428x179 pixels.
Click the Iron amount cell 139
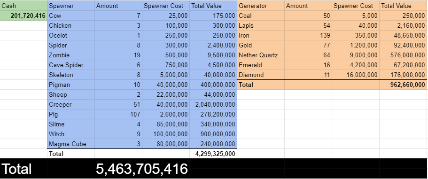coord(308,36)
